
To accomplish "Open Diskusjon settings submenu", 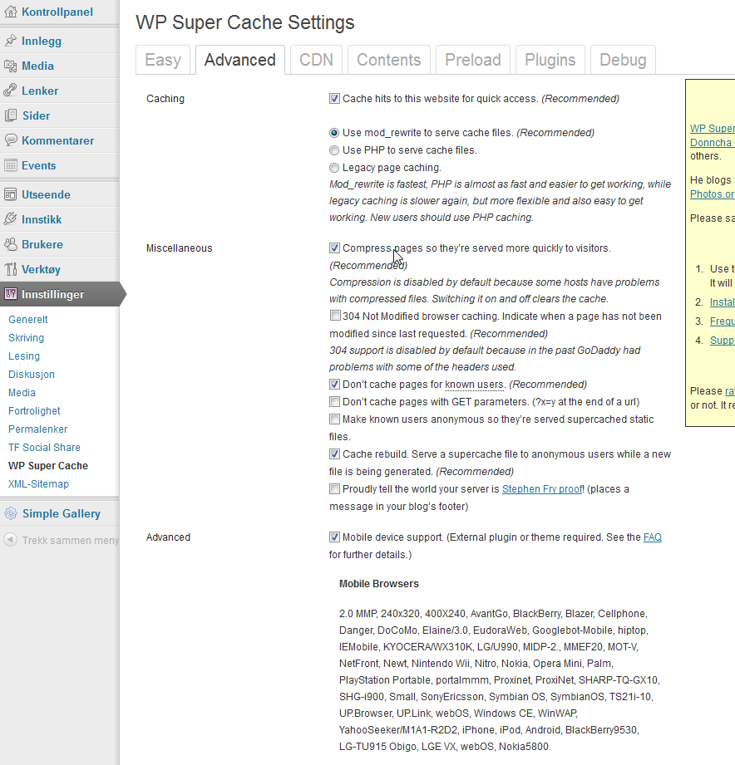I will point(32,375).
